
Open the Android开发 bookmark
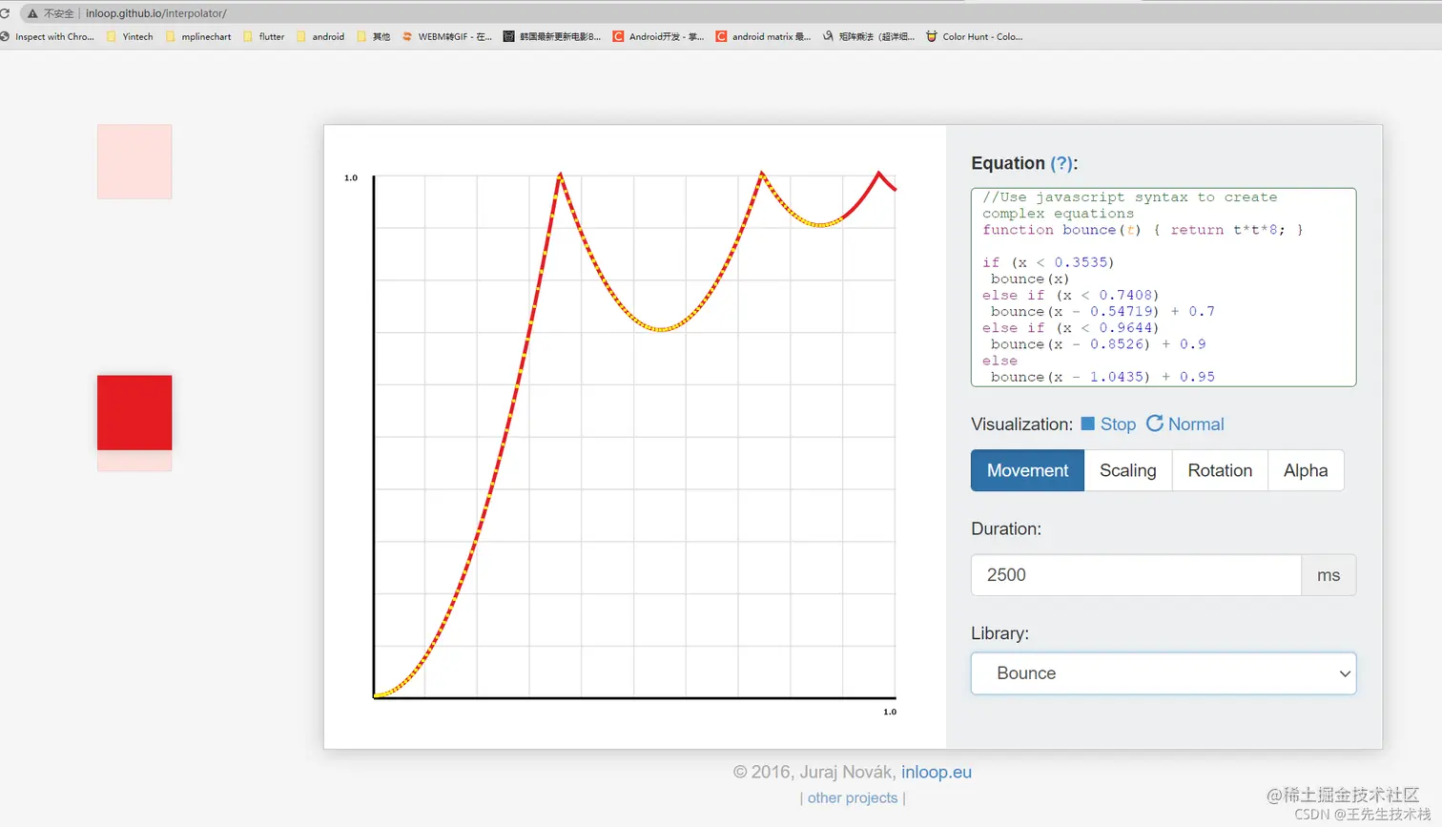click(x=658, y=36)
